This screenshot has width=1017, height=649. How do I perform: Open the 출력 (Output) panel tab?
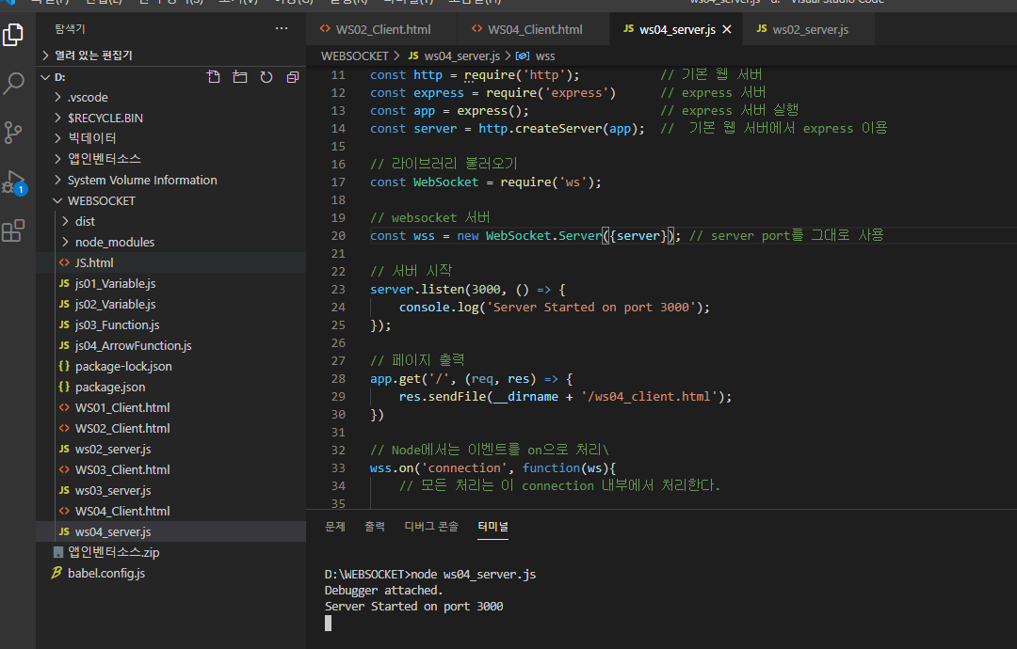(x=375, y=527)
